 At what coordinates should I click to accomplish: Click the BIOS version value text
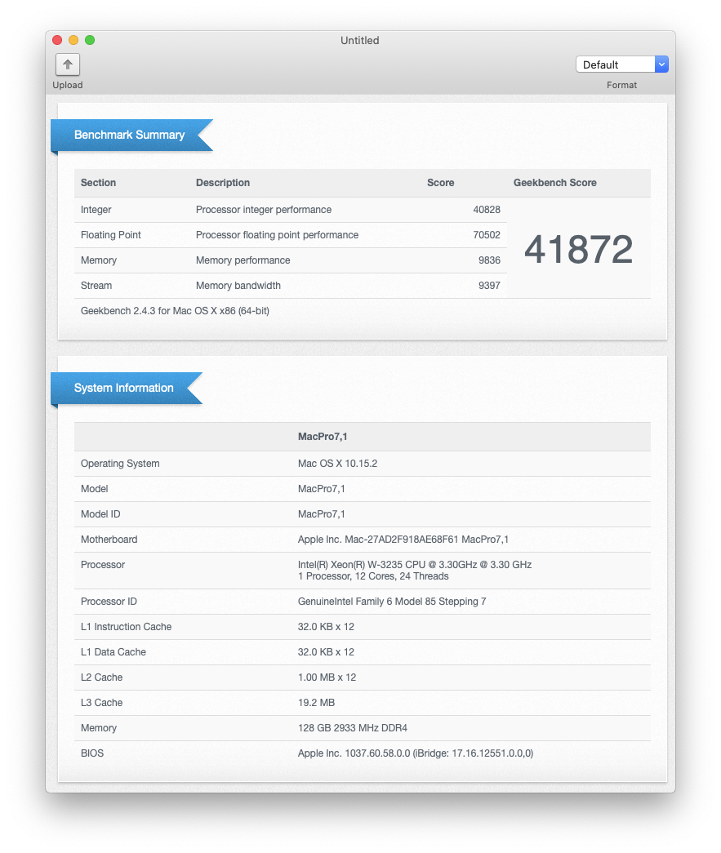coord(415,753)
